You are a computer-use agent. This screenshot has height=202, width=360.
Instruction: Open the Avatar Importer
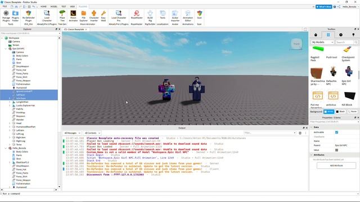click(175, 16)
